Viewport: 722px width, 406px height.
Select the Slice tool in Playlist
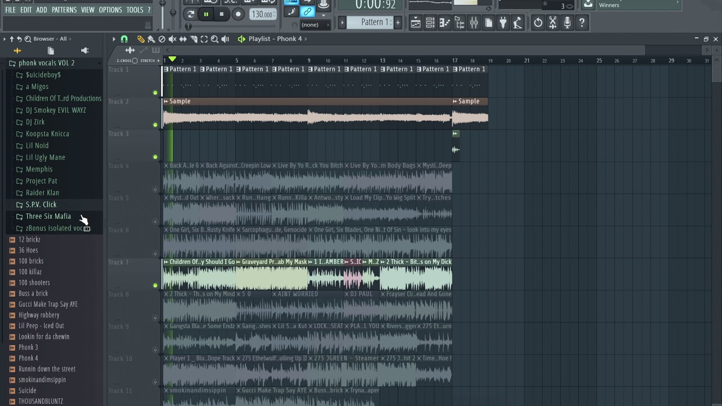[x=193, y=39]
